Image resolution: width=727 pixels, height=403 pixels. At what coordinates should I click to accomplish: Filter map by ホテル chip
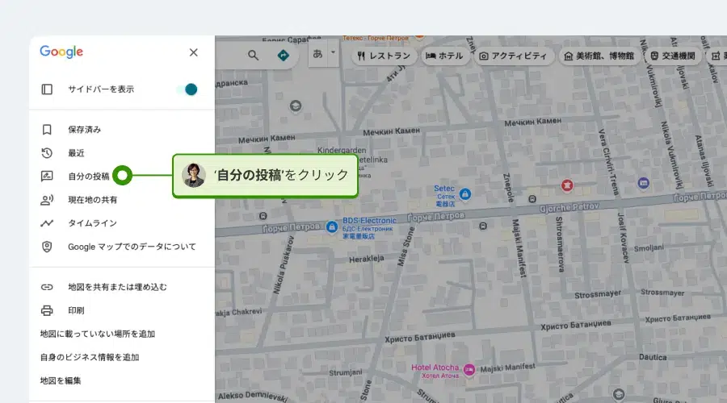[x=444, y=56]
